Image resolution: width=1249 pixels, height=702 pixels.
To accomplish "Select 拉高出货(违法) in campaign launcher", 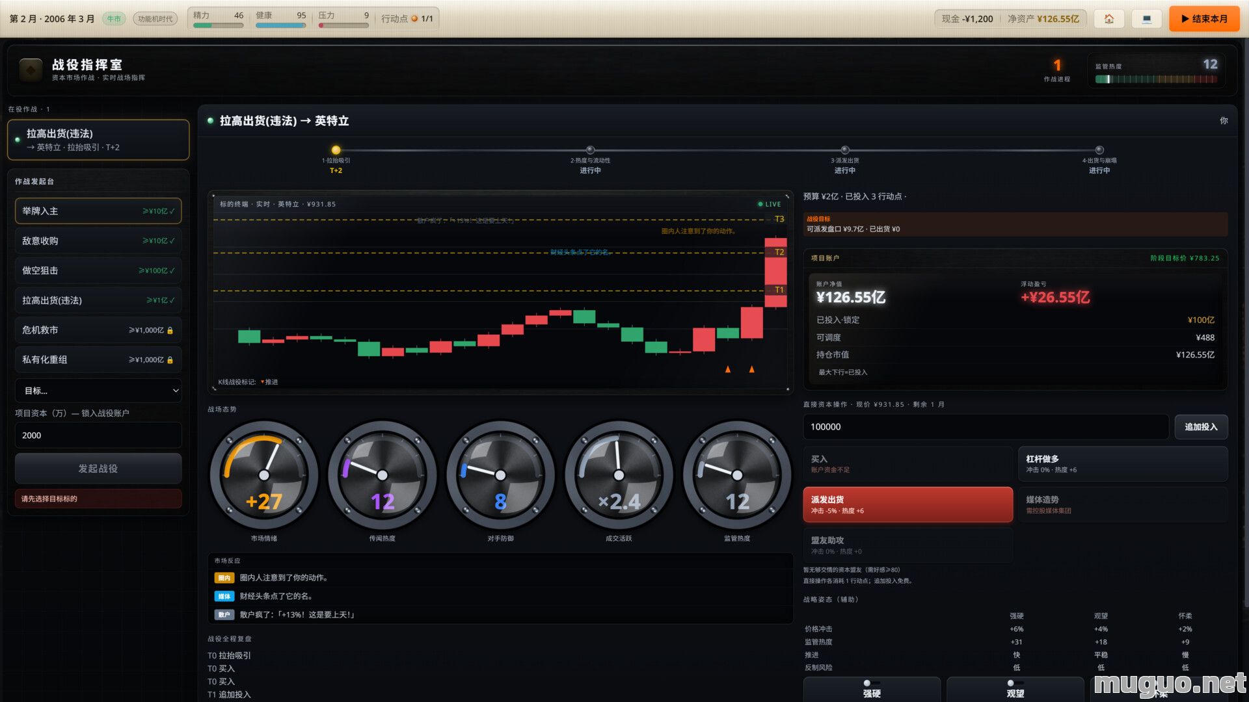I will click(98, 300).
